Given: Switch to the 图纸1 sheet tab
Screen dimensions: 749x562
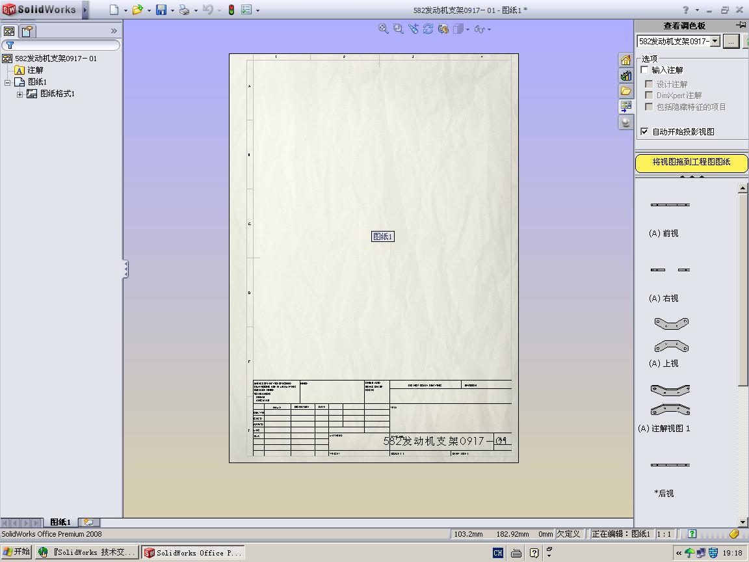Looking at the screenshot, I should click(x=62, y=522).
